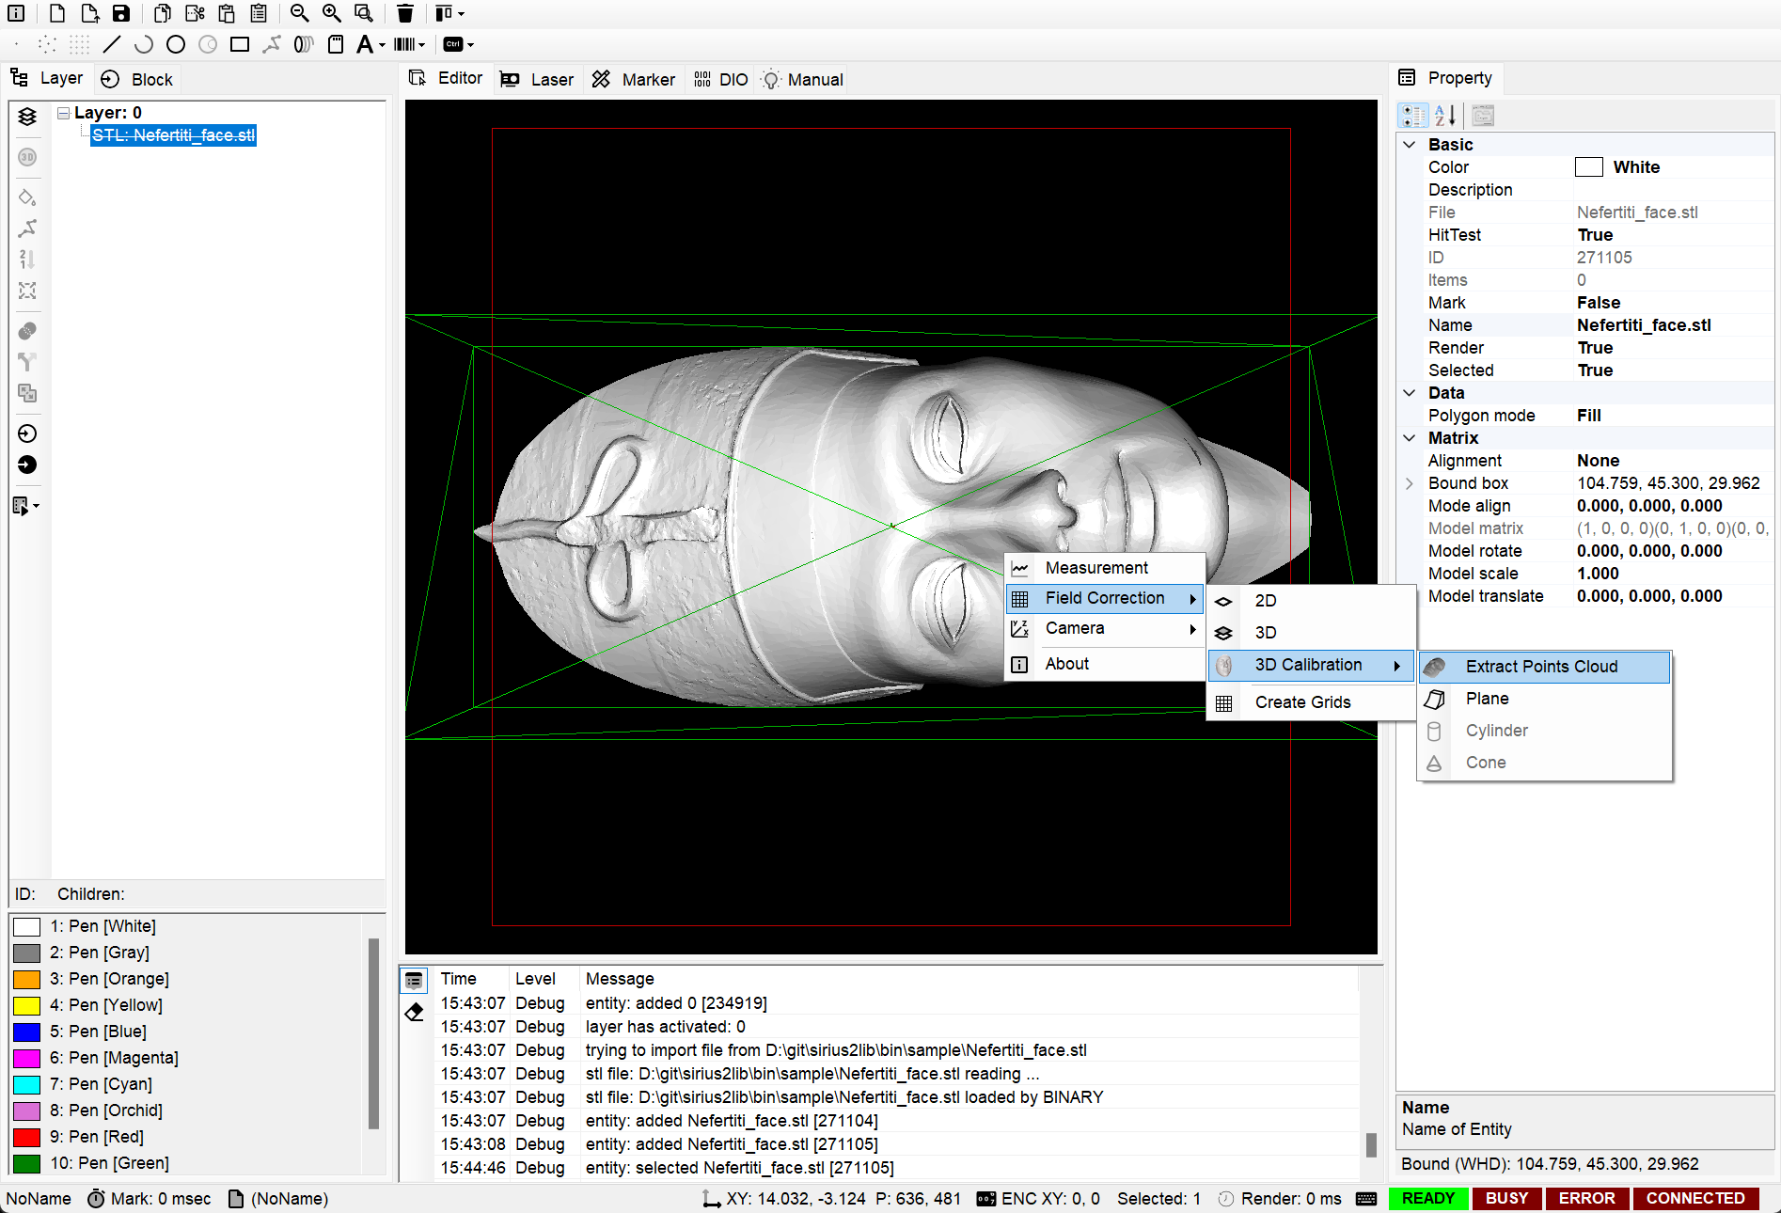Create a new document
The height and width of the screenshot is (1213, 1781).
tap(57, 13)
